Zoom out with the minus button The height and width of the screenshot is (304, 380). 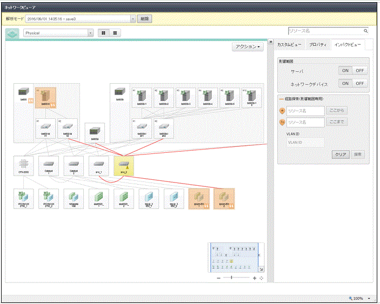pos(218,278)
